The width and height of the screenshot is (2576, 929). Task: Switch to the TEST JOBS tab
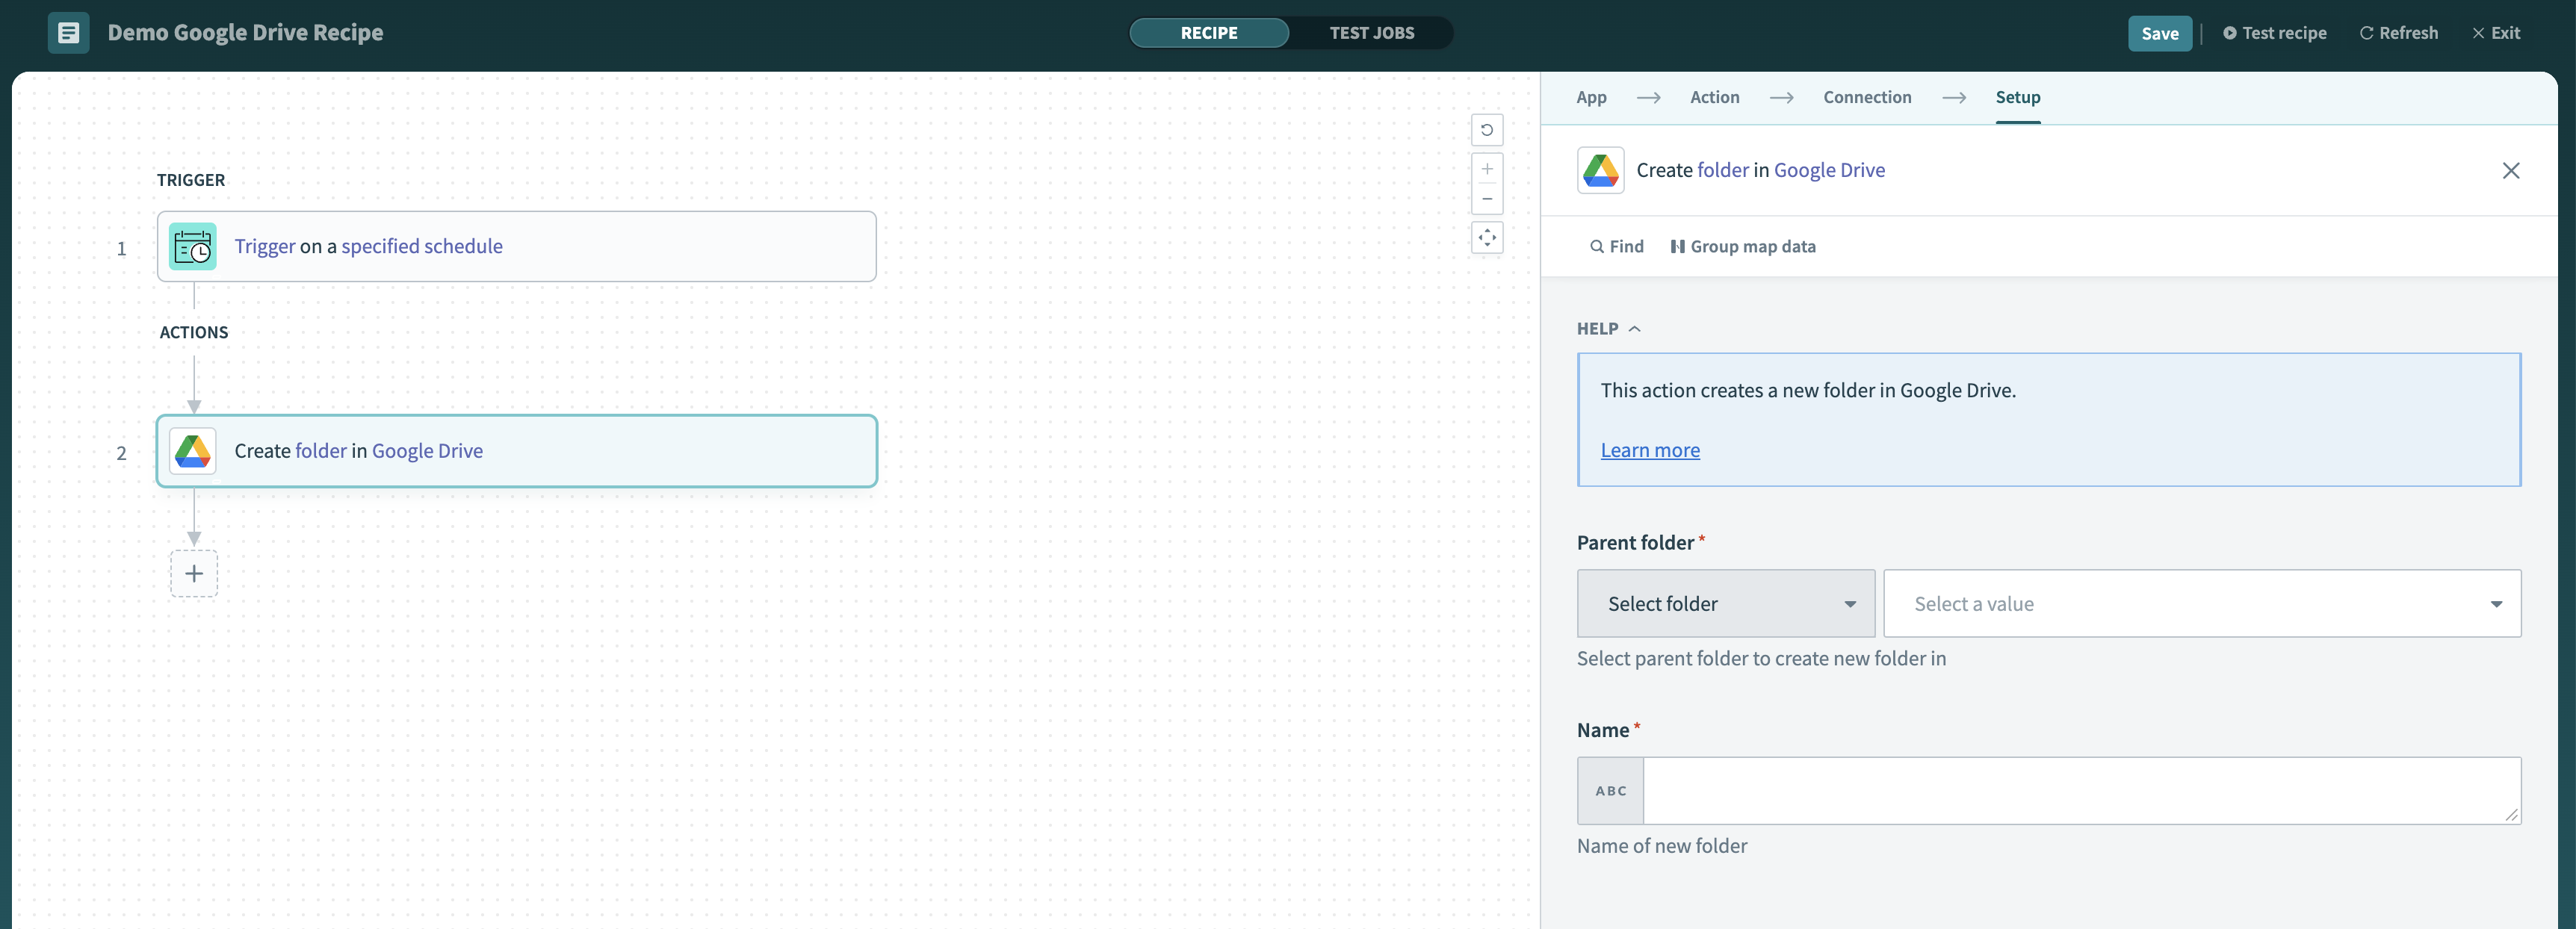coord(1371,33)
